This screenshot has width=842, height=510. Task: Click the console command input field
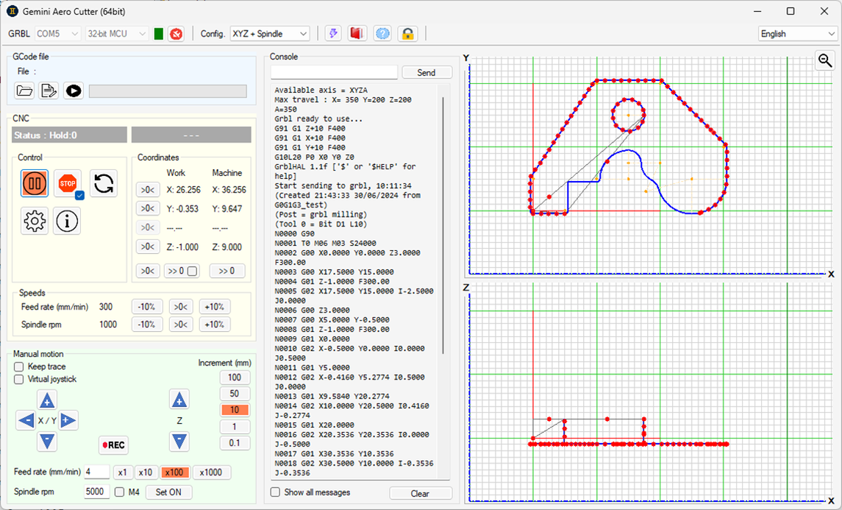coord(334,72)
